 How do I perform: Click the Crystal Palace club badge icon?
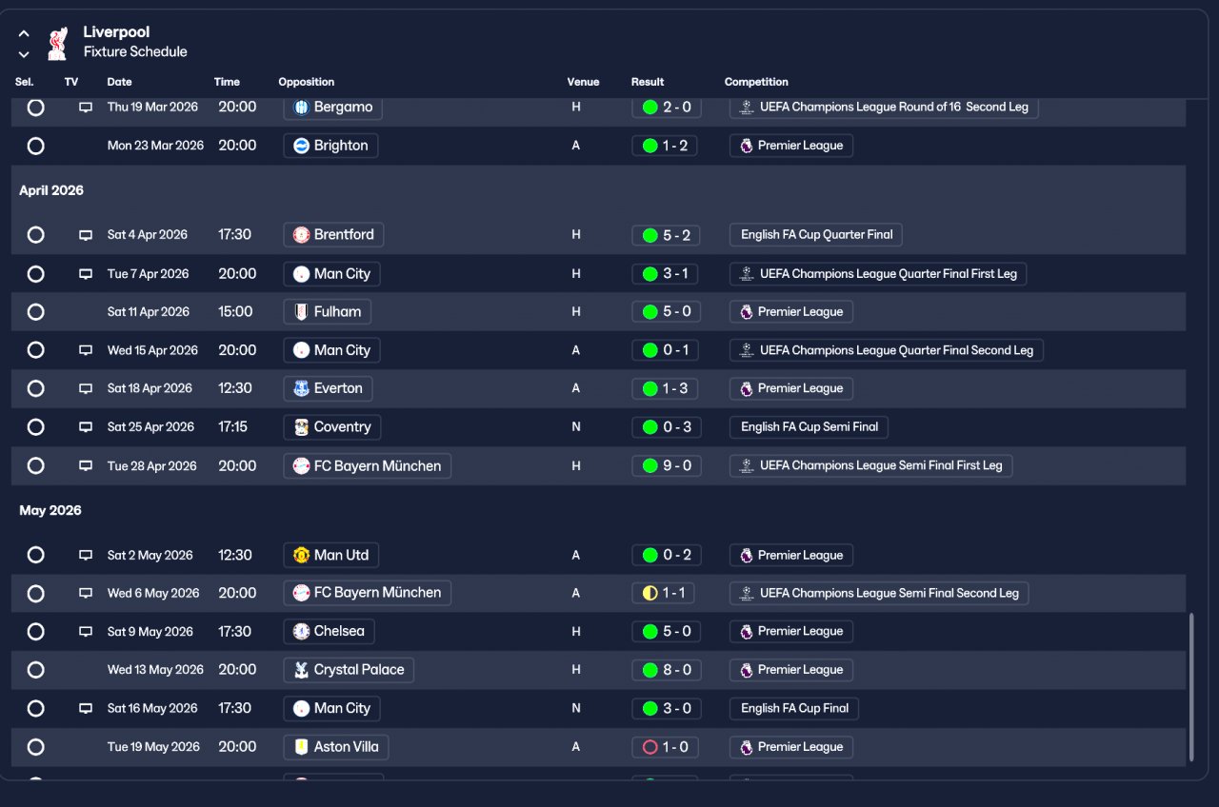pyautogui.click(x=301, y=670)
